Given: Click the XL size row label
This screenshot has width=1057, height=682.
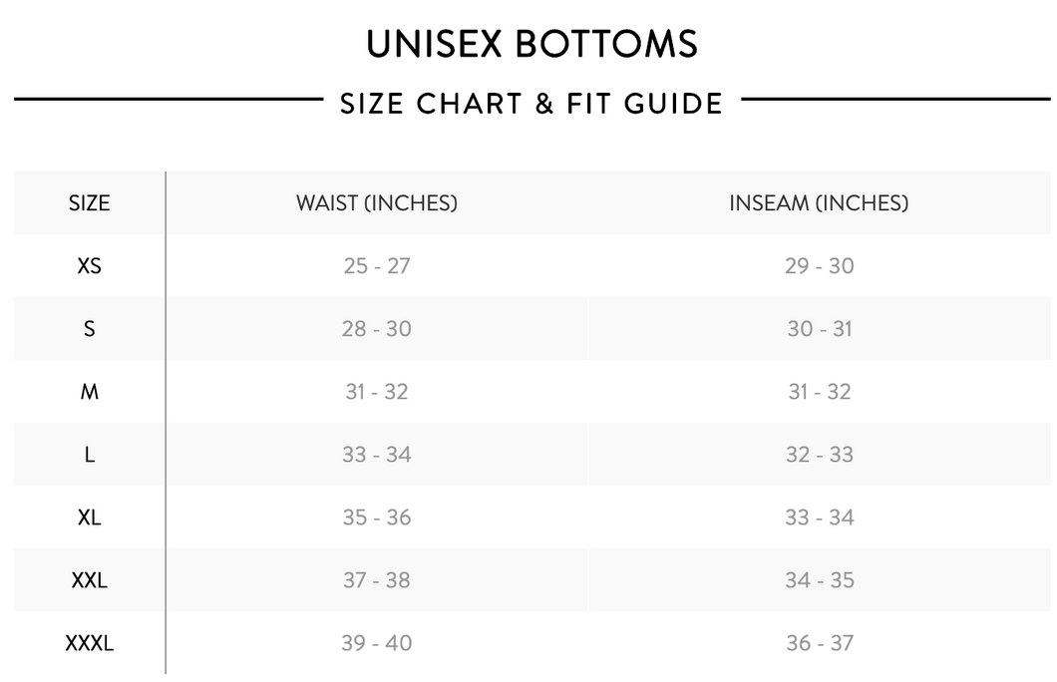Looking at the screenshot, I should 89,517.
